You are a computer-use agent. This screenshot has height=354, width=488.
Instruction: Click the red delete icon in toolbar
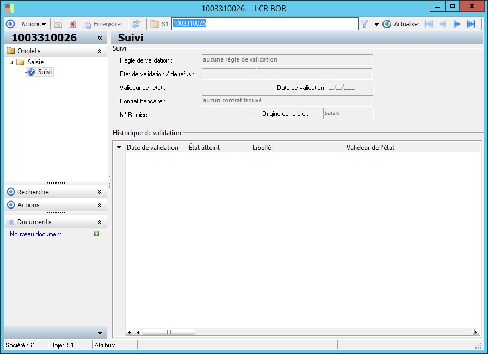[72, 24]
